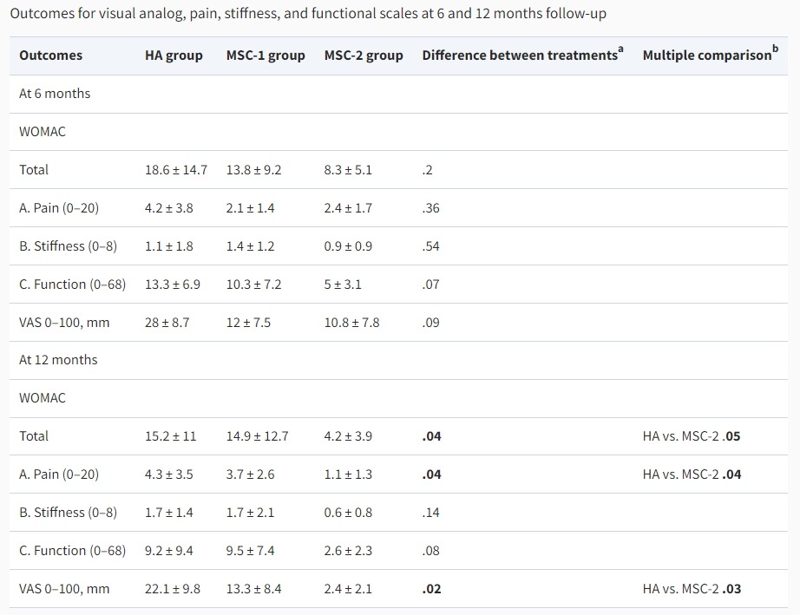Click the Outcomes column header
The width and height of the screenshot is (800, 615).
pyautogui.click(x=50, y=56)
